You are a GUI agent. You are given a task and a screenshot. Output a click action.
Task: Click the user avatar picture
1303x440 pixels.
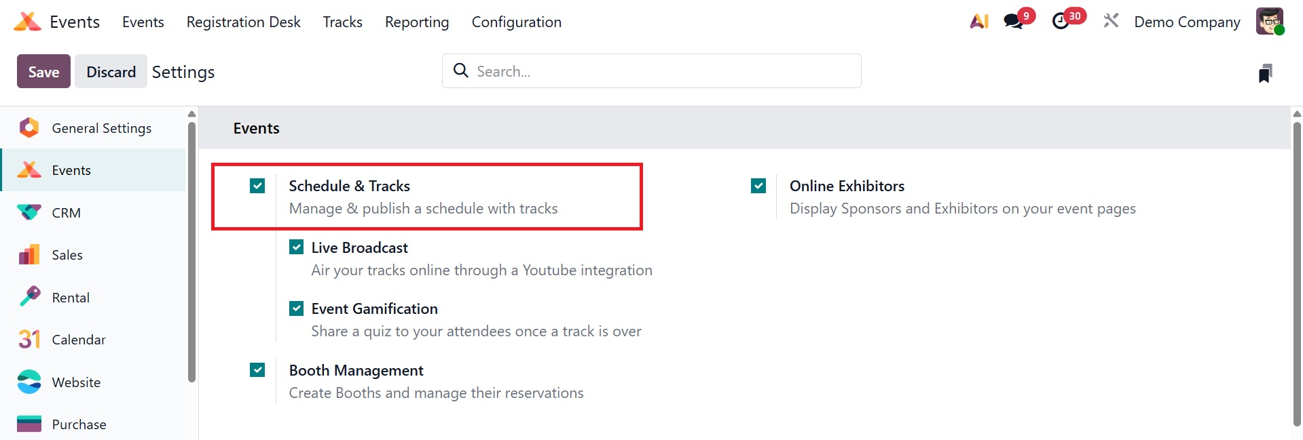coord(1269,22)
